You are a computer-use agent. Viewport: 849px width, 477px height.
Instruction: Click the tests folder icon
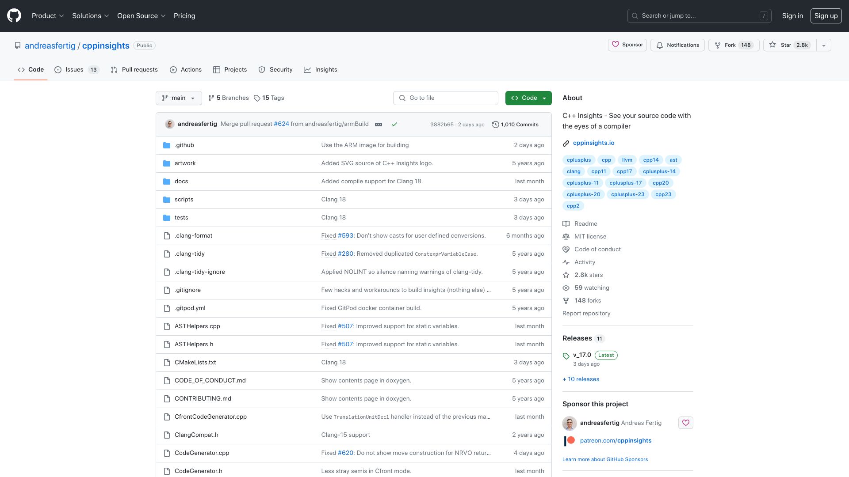[167, 218]
